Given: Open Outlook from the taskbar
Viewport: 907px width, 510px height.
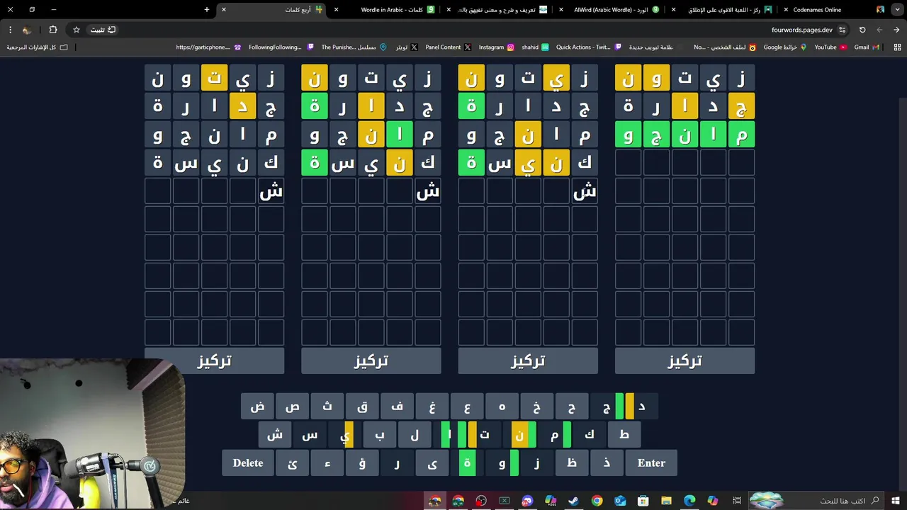Looking at the screenshot, I should pyautogui.click(x=620, y=501).
